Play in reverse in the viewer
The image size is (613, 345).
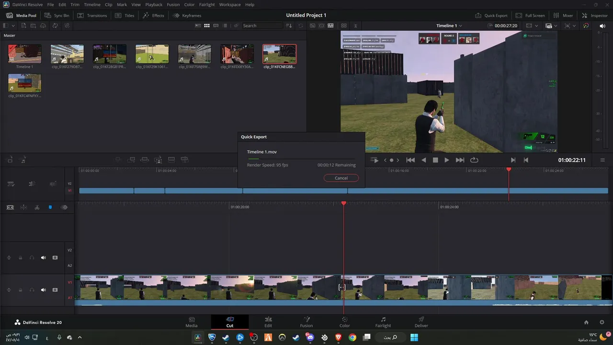click(x=424, y=160)
